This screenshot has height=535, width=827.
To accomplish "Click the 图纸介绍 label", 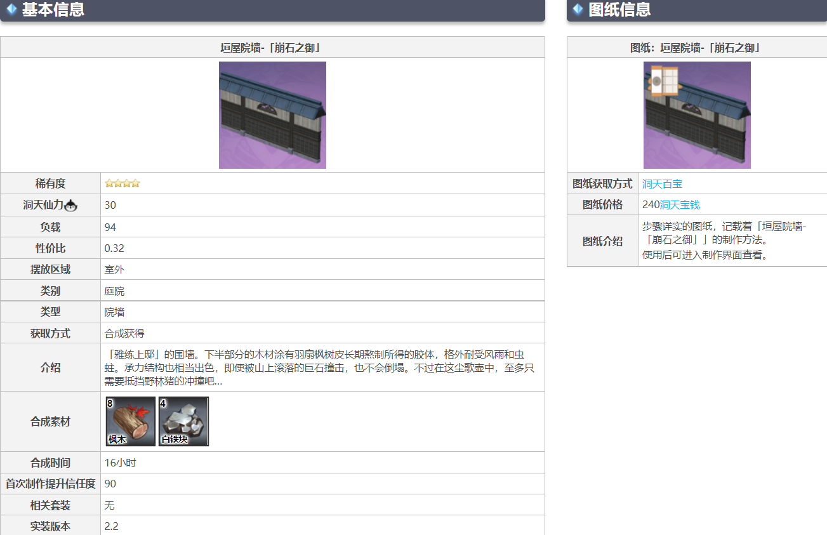I will tap(602, 241).
